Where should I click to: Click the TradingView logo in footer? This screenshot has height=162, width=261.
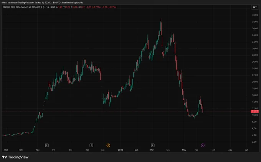coord(15,157)
